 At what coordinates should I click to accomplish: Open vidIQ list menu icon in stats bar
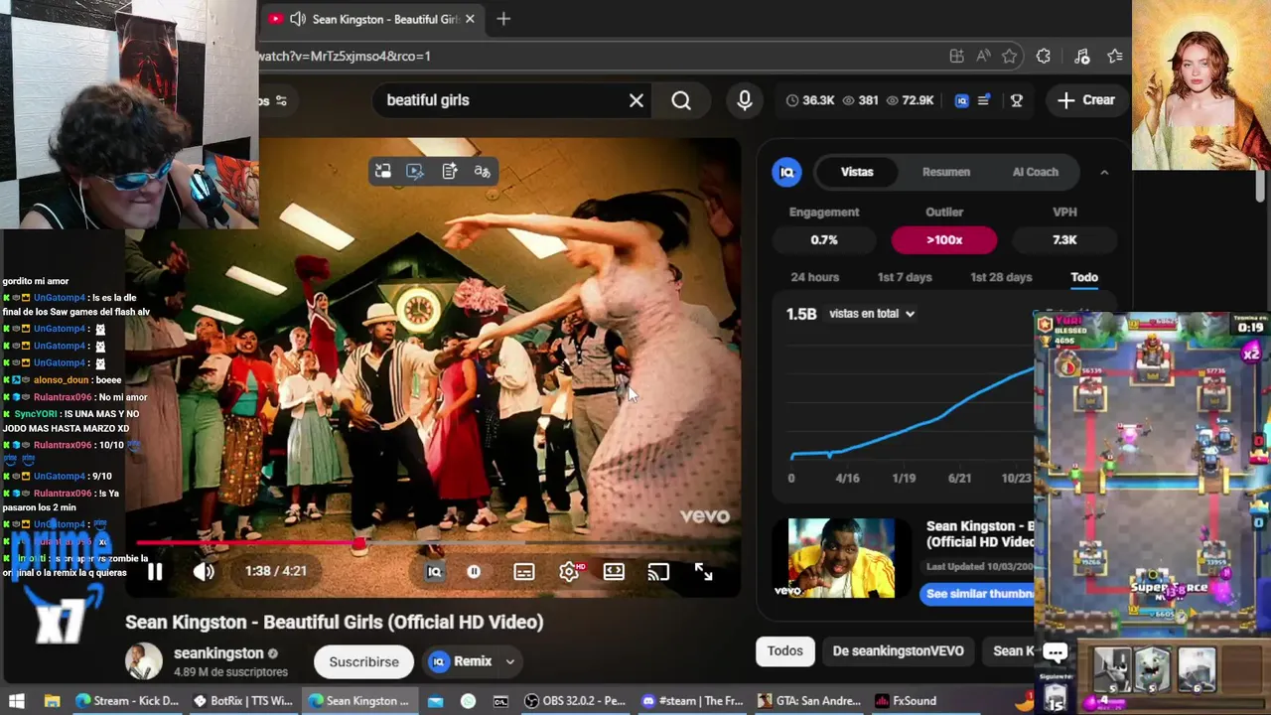click(x=984, y=100)
